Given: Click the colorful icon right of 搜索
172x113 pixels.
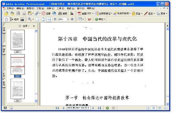Looking at the screenshot, I should [72, 13].
